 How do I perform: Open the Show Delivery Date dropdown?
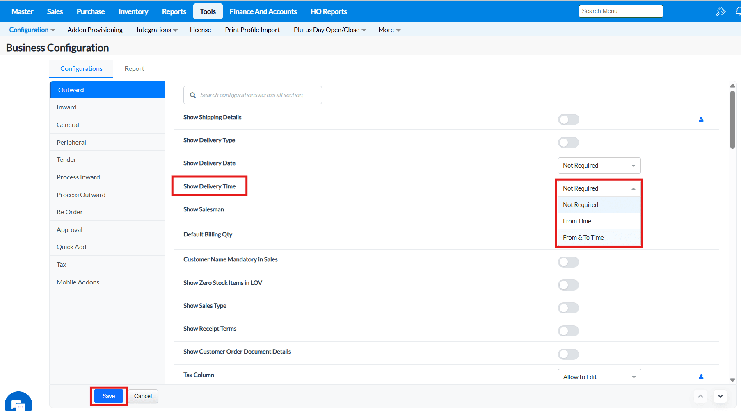(599, 166)
